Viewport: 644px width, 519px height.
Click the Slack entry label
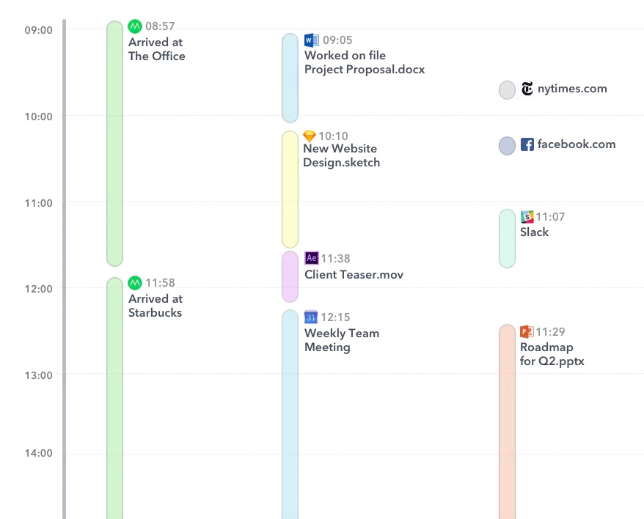click(x=534, y=232)
